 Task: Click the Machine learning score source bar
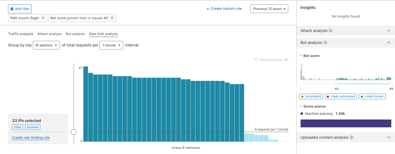(346, 123)
